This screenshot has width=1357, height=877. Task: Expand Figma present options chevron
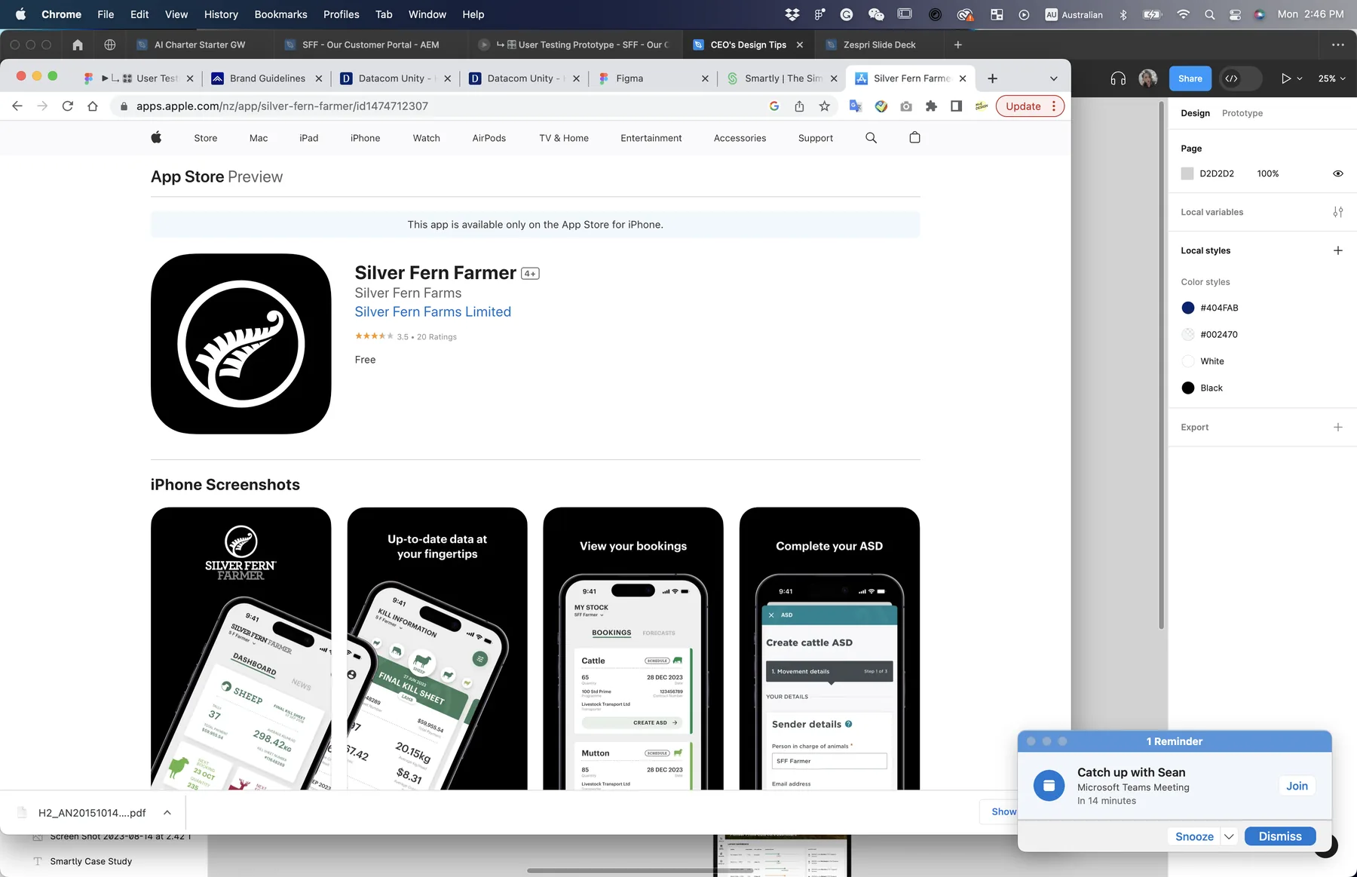pyautogui.click(x=1299, y=78)
